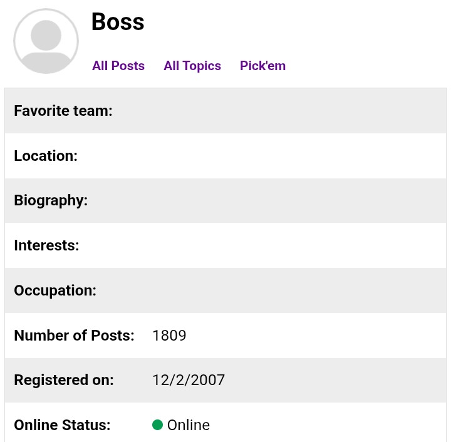
Task: Click the green Online status dot
Action: (157, 424)
